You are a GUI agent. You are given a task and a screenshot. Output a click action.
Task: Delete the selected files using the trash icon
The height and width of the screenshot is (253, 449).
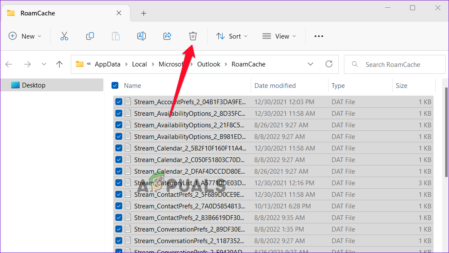(x=193, y=36)
